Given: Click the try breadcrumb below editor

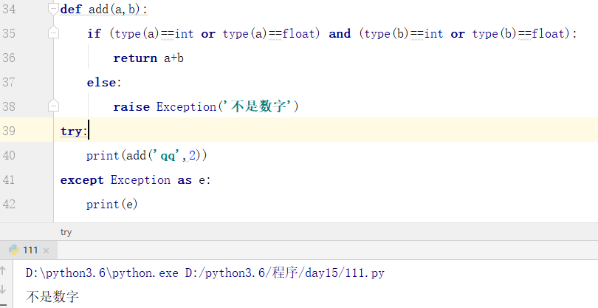Looking at the screenshot, I should pos(66,232).
